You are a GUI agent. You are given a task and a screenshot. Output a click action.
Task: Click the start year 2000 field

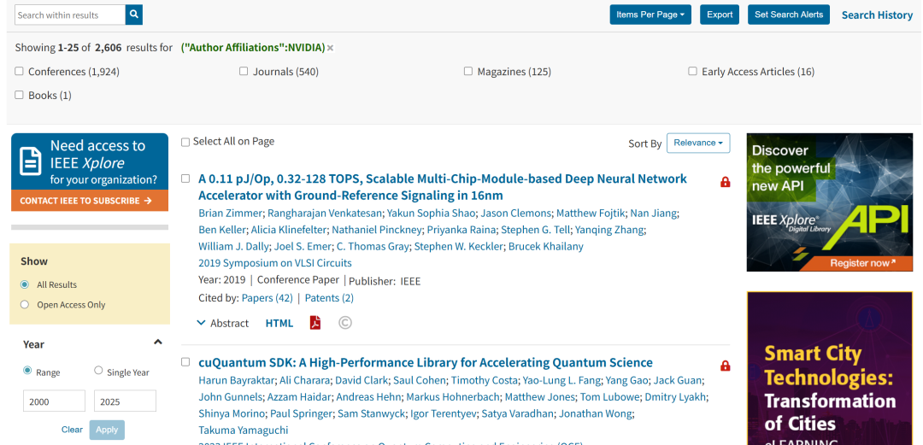click(54, 401)
